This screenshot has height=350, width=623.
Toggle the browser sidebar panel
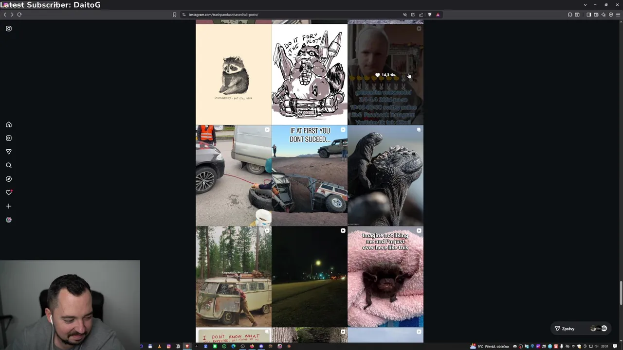pos(588,15)
